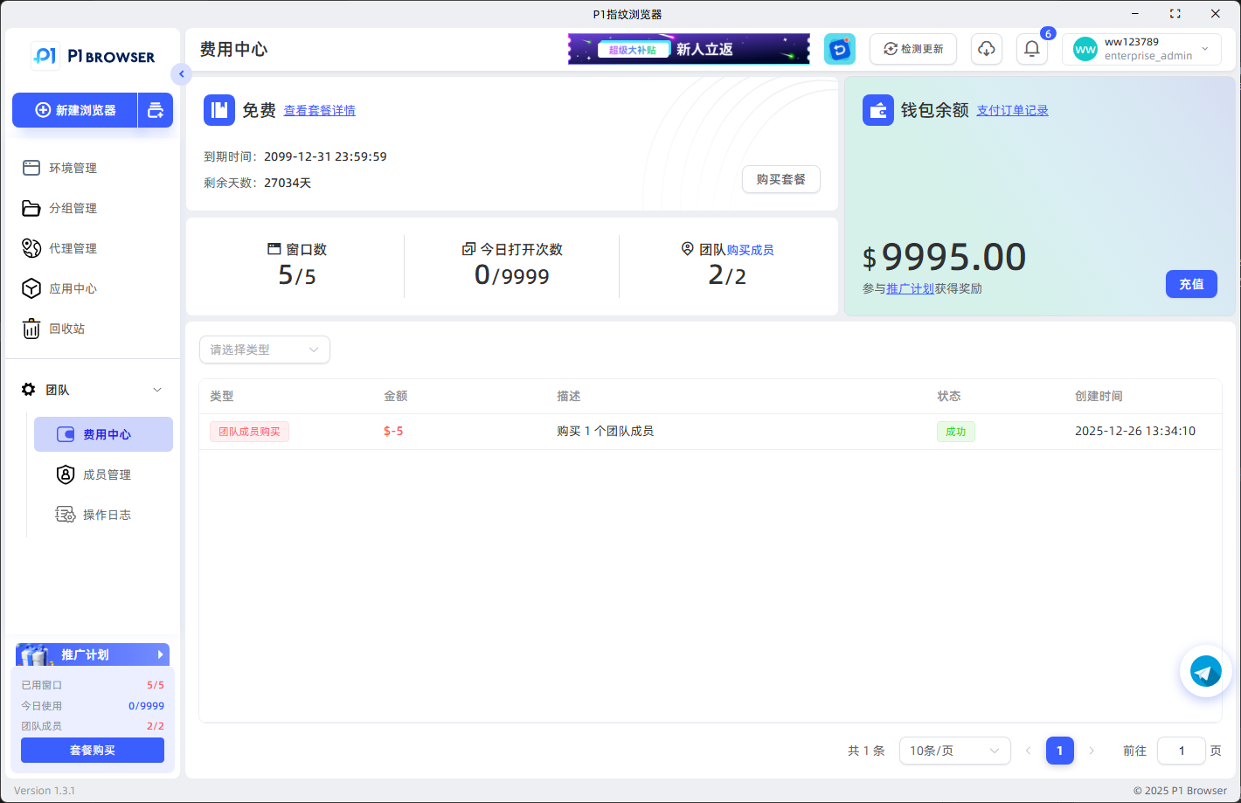Open the notification bell icon
Image resolution: width=1241 pixels, height=803 pixels.
click(x=1031, y=49)
